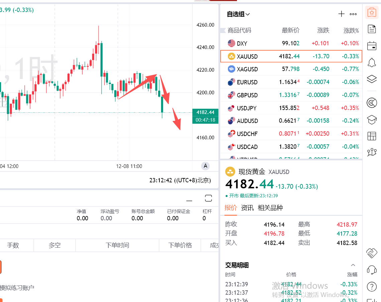Select the USDCAD row in watchlist
This screenshot has height=302, width=381.
tap(291, 147)
